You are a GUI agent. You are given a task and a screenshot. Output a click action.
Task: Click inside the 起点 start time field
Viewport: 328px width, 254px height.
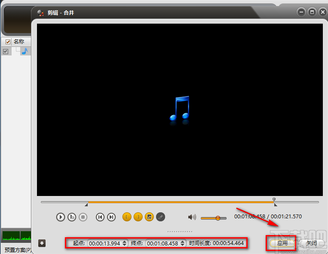click(104, 243)
